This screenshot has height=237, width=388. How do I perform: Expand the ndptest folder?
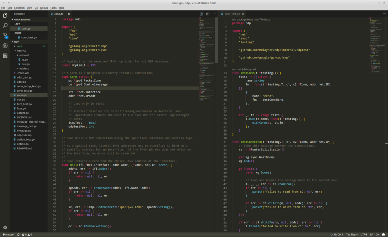(x=24, y=68)
